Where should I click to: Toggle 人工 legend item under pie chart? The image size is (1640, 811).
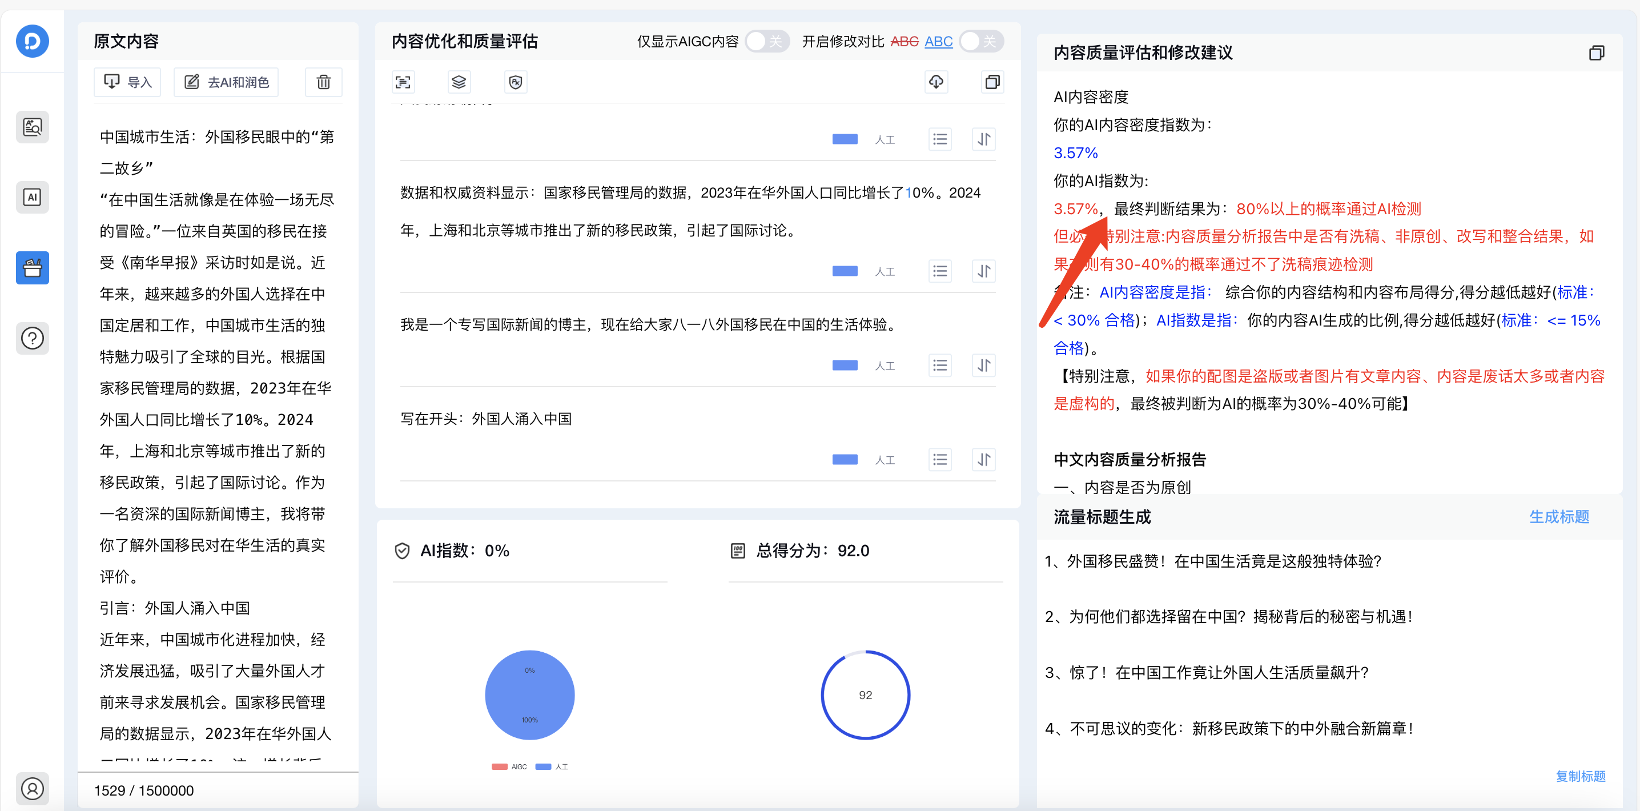pyautogui.click(x=552, y=767)
